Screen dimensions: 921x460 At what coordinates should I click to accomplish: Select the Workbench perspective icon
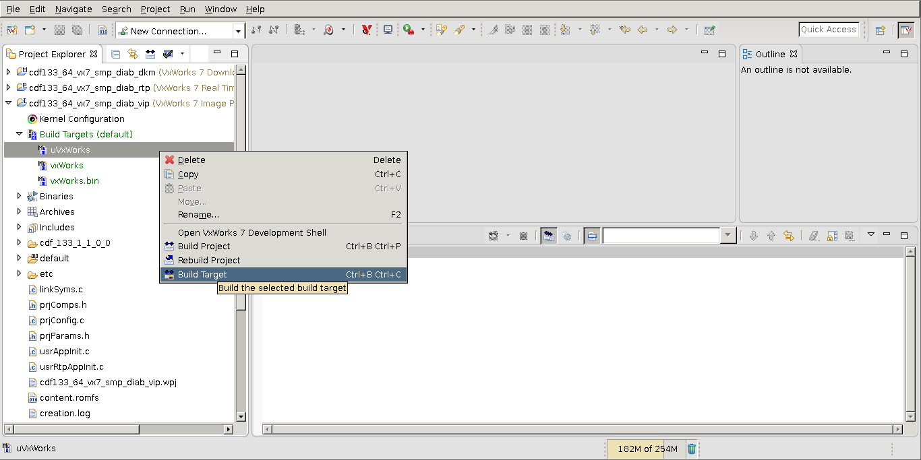[905, 30]
